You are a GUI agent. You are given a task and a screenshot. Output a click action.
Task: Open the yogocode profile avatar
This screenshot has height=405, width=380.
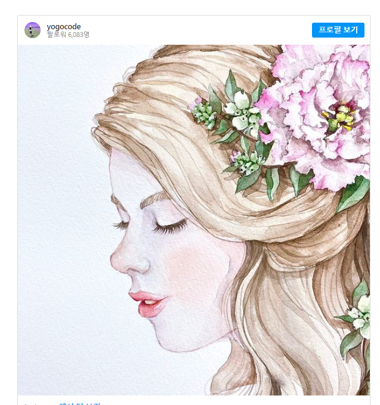click(x=32, y=30)
